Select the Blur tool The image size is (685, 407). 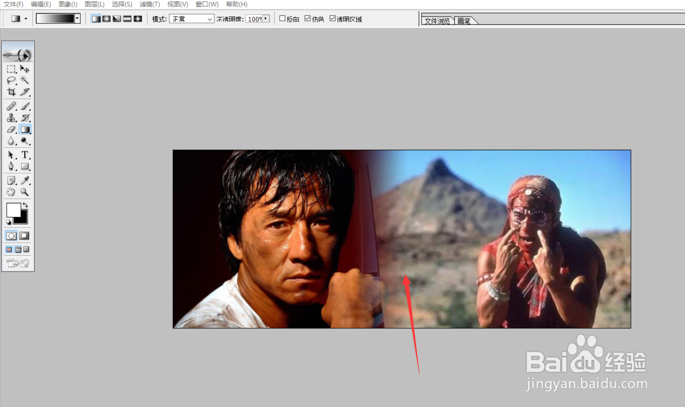tap(11, 141)
